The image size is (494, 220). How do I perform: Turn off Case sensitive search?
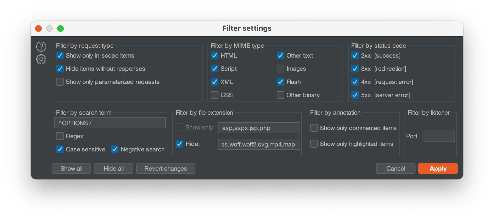tap(60, 150)
